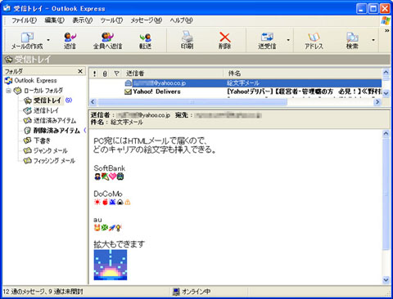This screenshot has height=299, width=393.
Task: Click the Windows logo throbber
Action: coord(386,20)
